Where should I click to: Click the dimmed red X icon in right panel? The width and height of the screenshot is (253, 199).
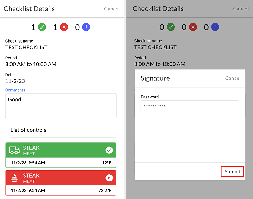pyautogui.click(x=193, y=27)
